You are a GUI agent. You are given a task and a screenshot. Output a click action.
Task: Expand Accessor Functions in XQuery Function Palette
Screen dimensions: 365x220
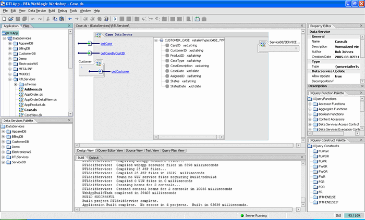310,104
